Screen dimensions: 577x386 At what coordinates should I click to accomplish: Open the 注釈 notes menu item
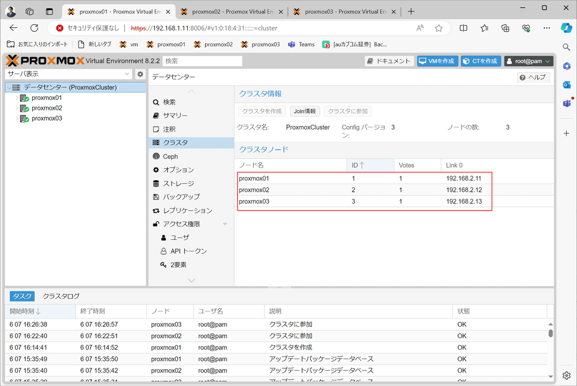point(191,129)
